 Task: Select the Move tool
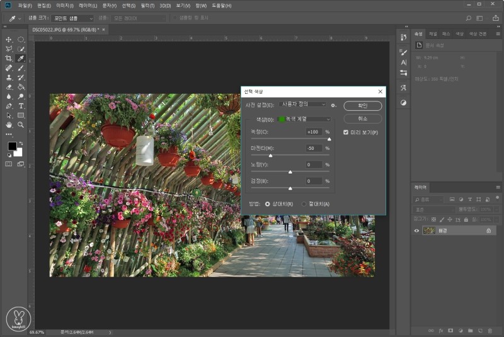coord(9,39)
